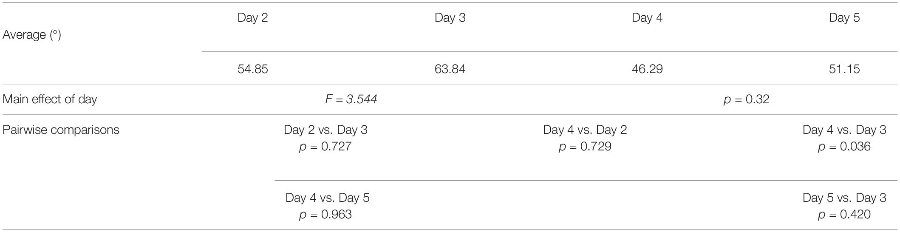
Task: Select the value 54.85
Action: coord(253,69)
